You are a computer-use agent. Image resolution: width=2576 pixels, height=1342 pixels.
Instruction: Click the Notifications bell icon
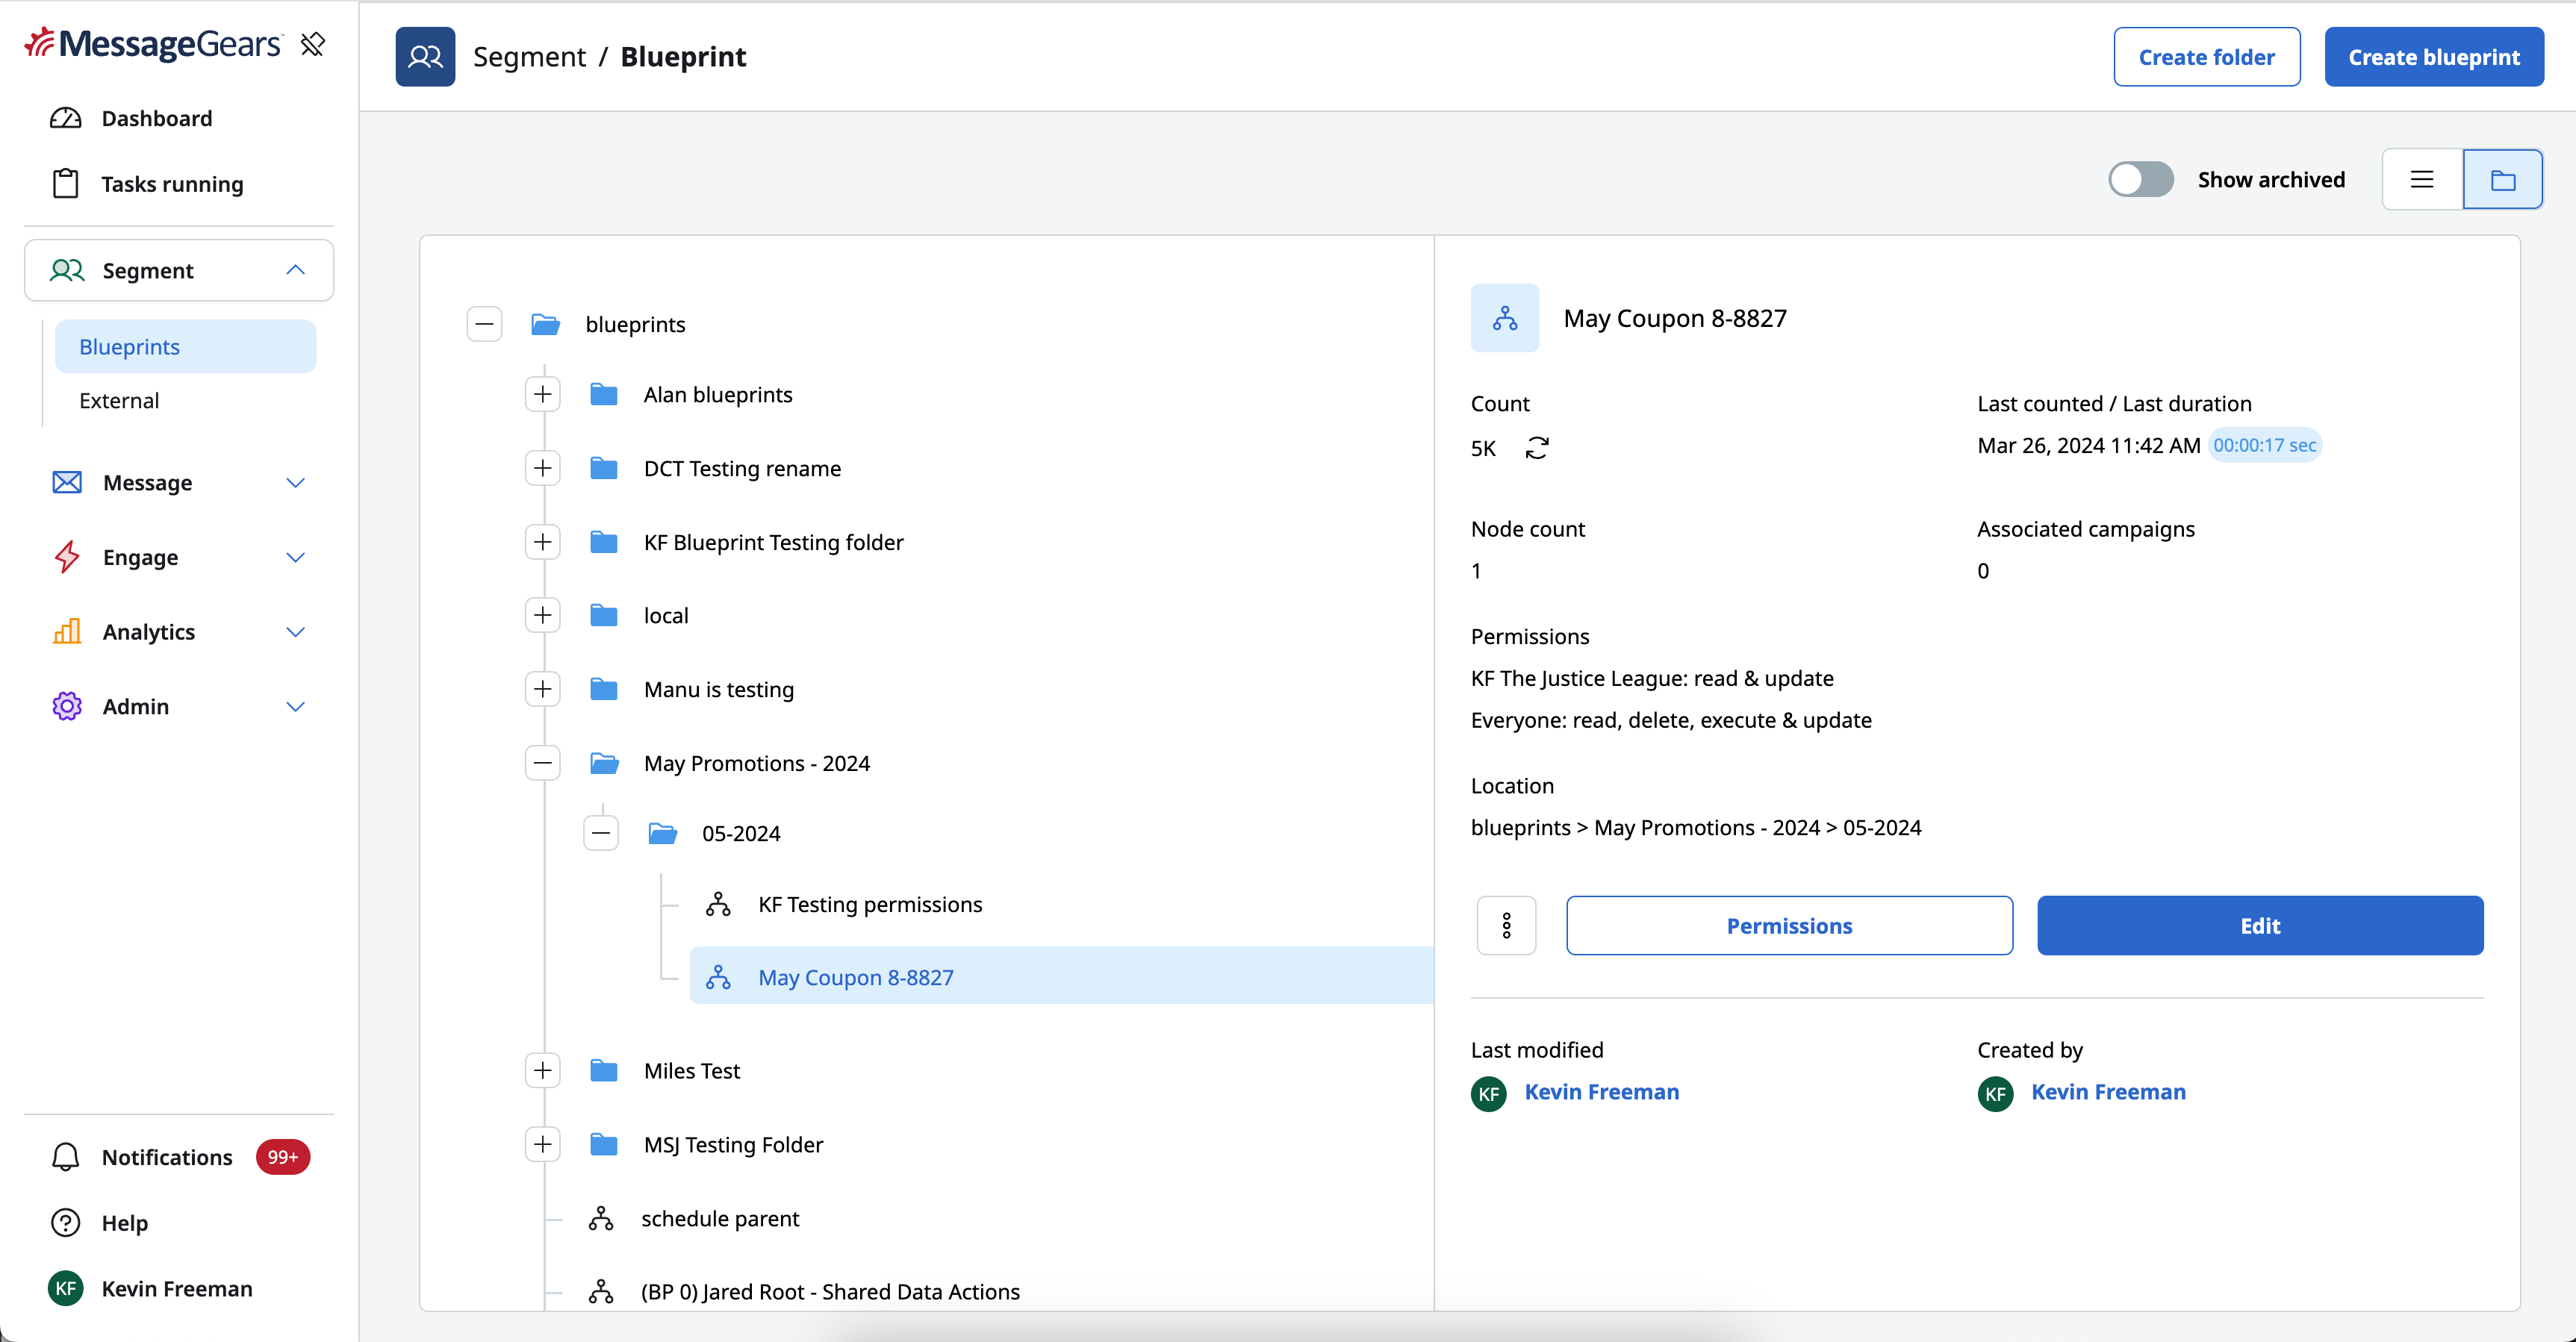coord(66,1156)
